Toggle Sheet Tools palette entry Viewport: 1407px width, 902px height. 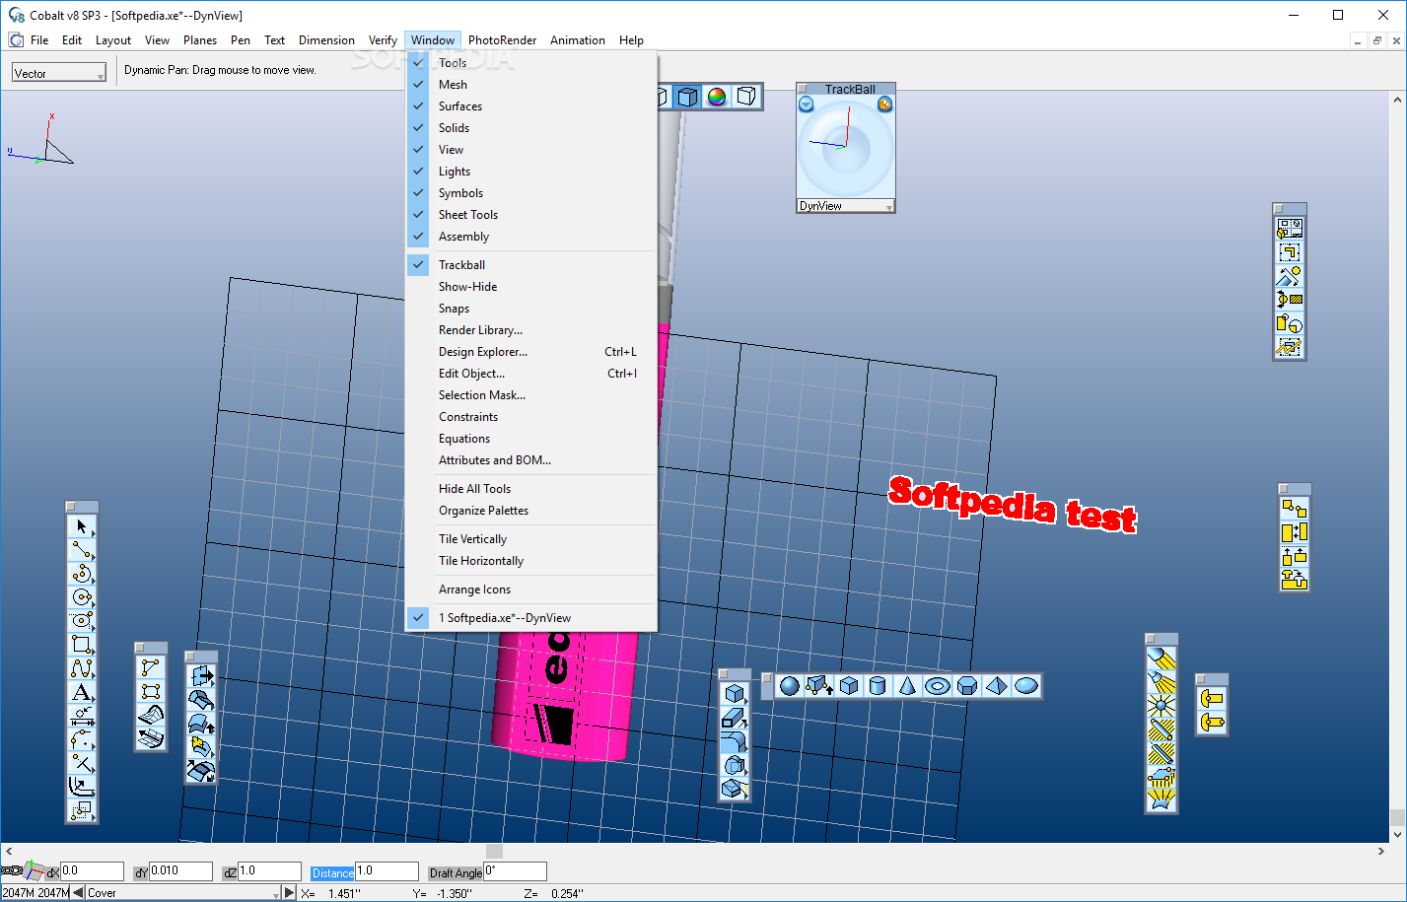click(530, 215)
